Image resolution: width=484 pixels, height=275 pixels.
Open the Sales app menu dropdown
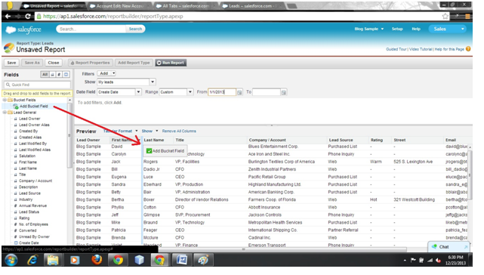448,29
